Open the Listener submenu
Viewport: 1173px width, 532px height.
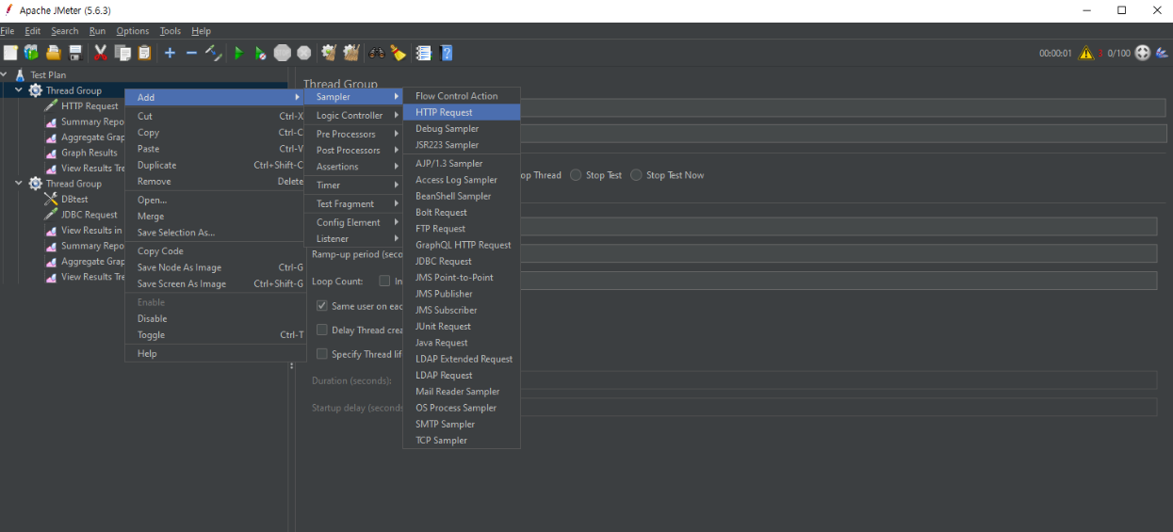(354, 238)
